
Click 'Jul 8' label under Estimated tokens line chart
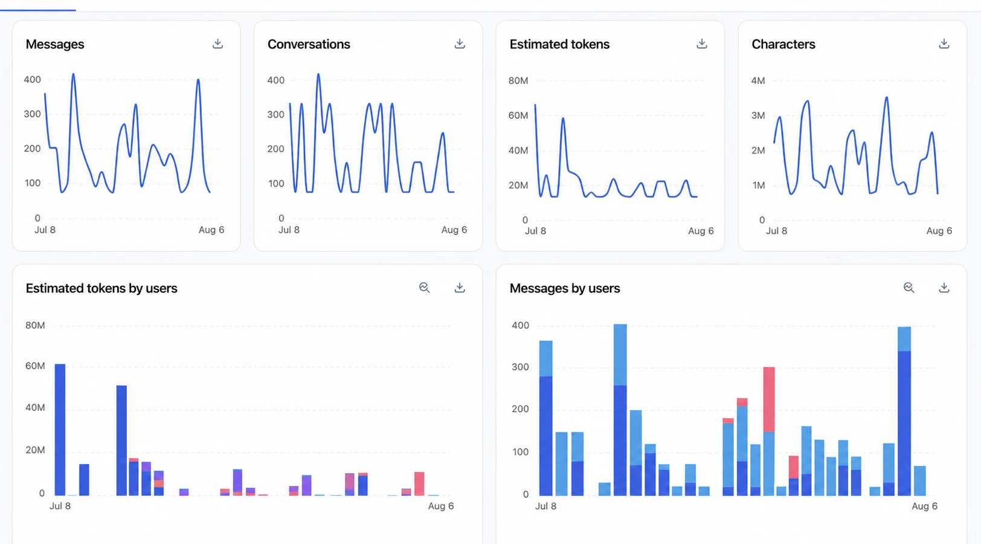(535, 231)
